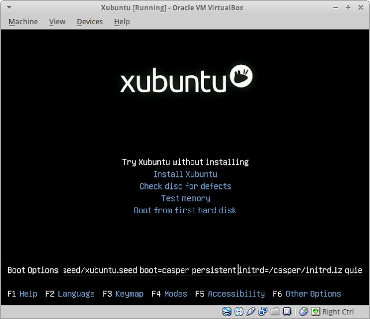Select Boot from first hard disk

pyautogui.click(x=185, y=210)
